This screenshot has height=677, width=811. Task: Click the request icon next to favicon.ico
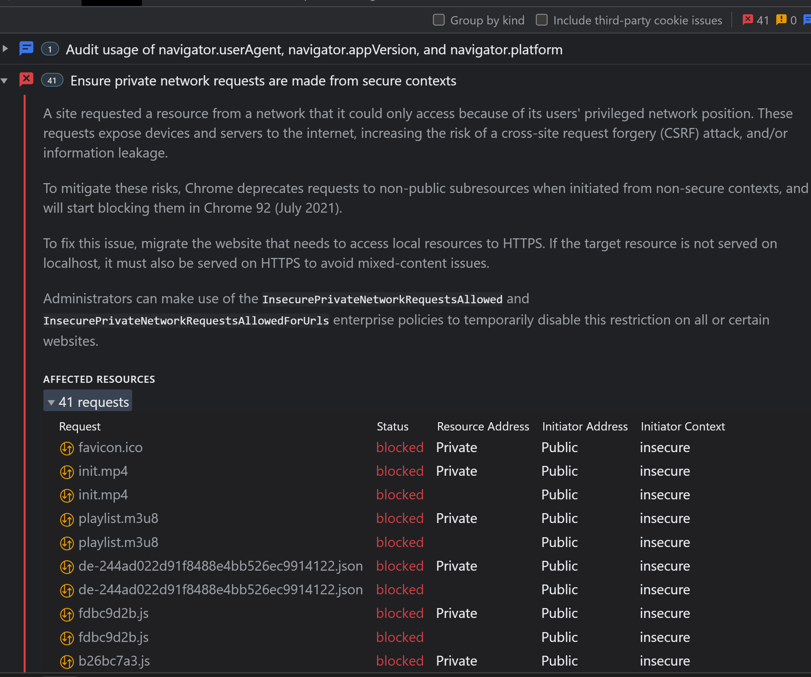tap(67, 448)
